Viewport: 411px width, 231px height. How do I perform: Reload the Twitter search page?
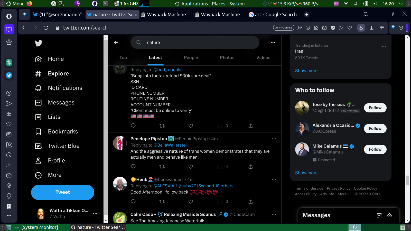pyautogui.click(x=46, y=28)
